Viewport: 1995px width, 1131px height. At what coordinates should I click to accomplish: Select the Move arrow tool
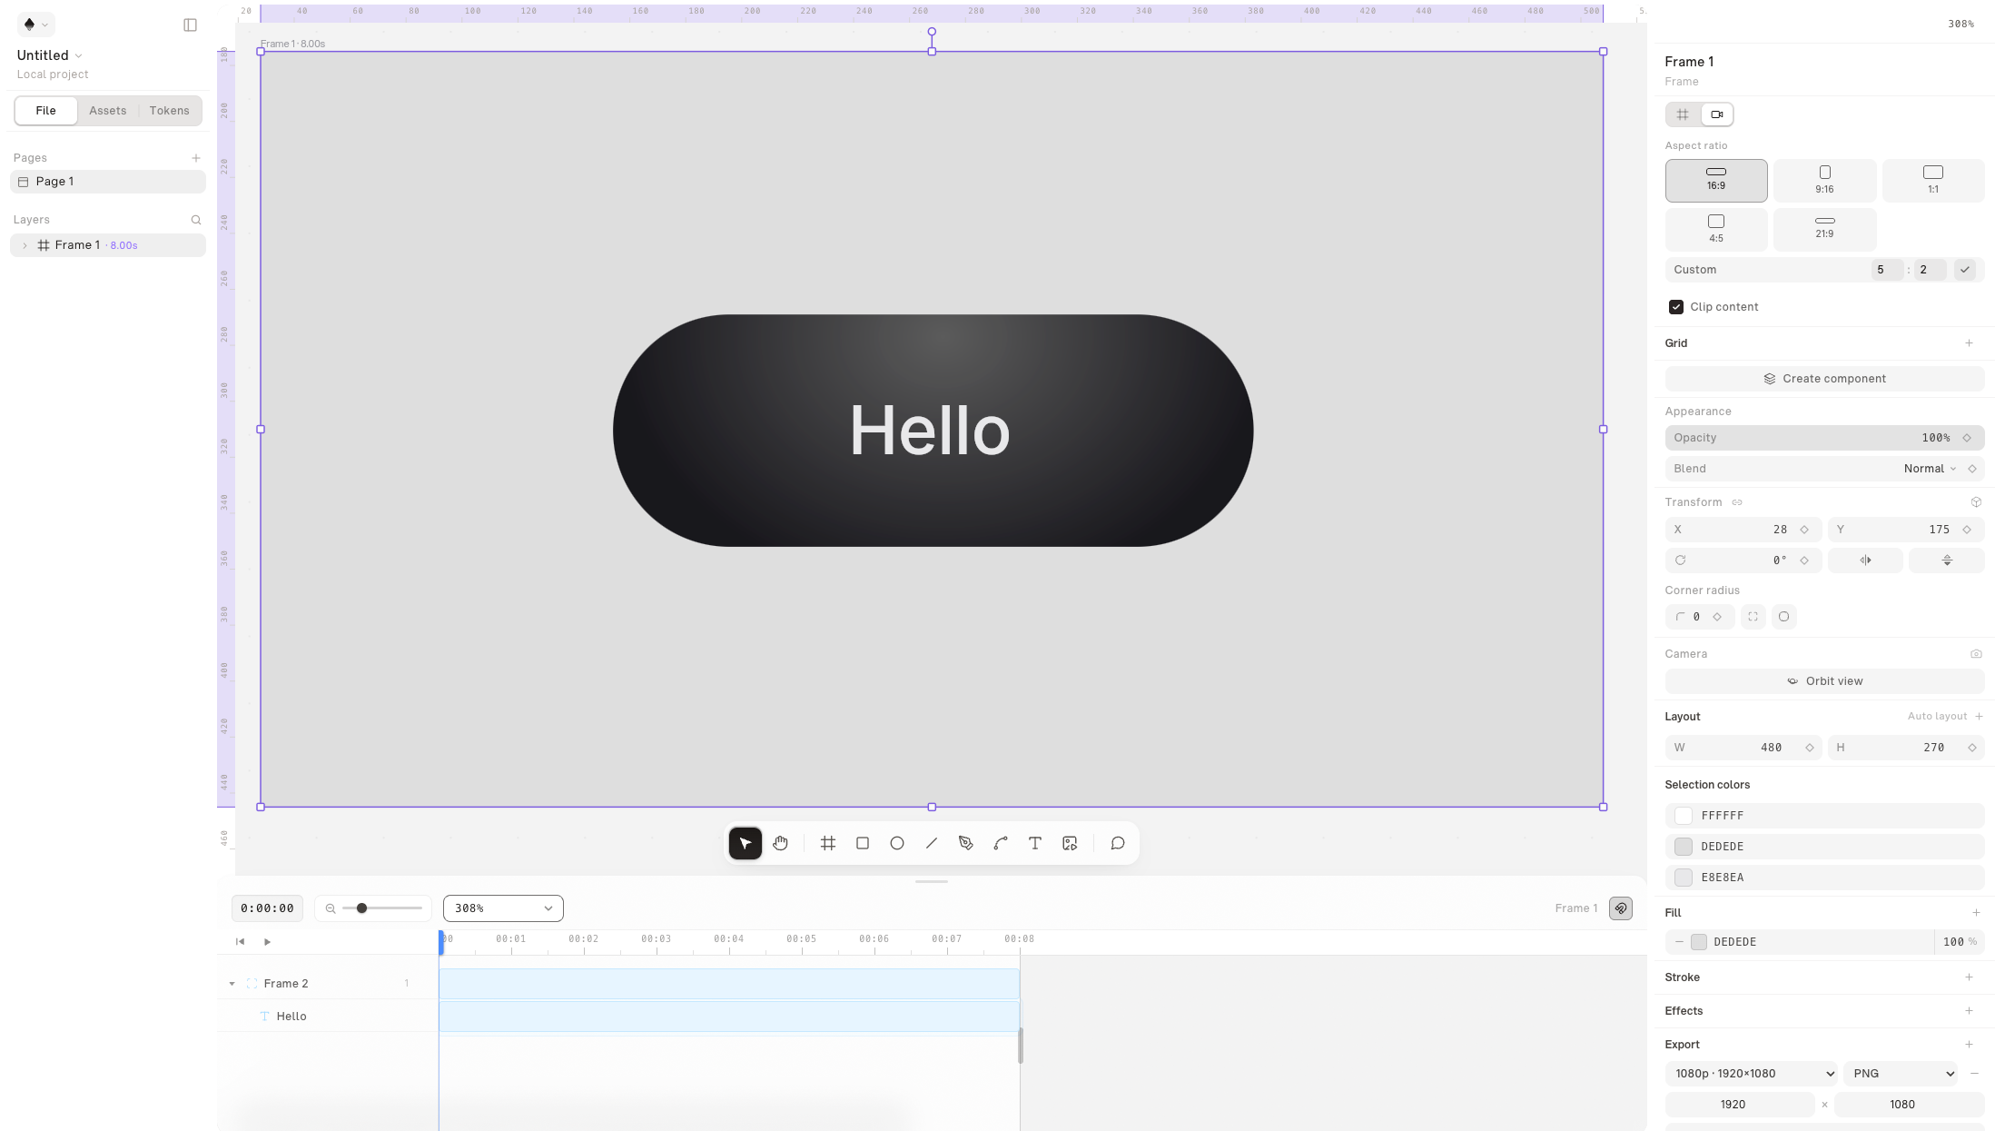pos(746,843)
